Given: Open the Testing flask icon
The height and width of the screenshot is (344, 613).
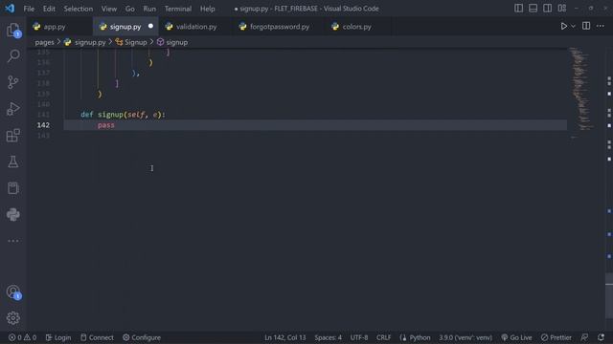Looking at the screenshot, I should point(13,161).
